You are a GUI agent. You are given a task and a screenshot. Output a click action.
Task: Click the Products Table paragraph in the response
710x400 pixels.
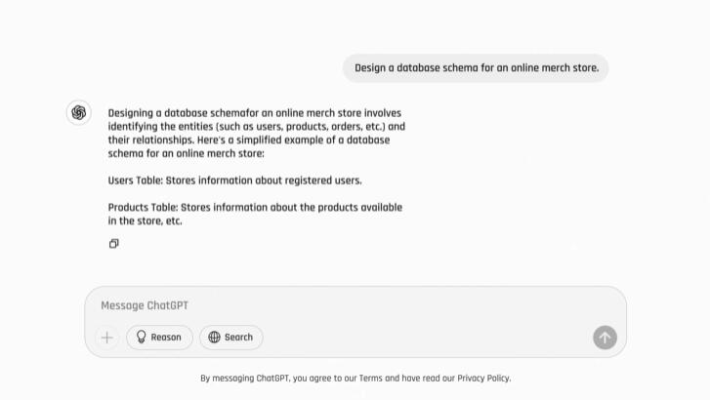tap(255, 214)
